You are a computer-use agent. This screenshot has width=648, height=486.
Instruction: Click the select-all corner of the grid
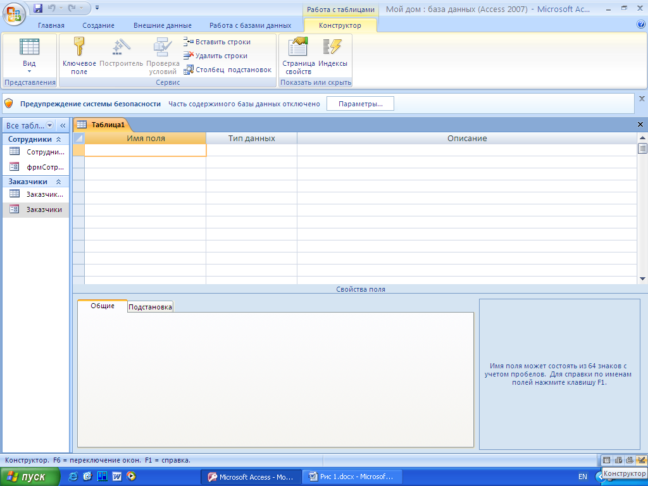(x=78, y=139)
